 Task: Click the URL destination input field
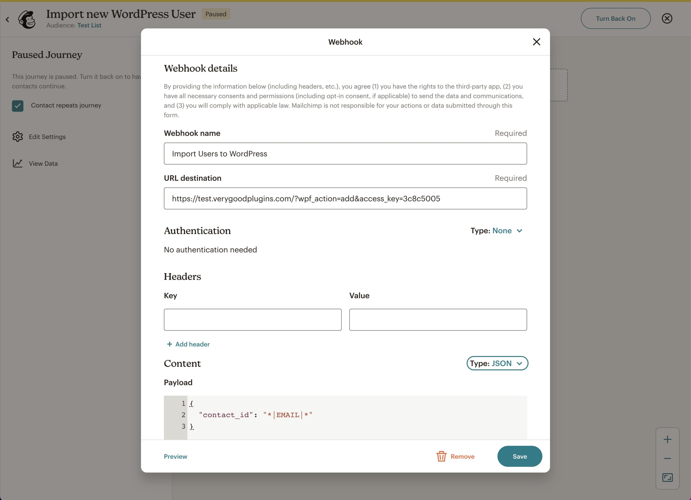coord(345,198)
